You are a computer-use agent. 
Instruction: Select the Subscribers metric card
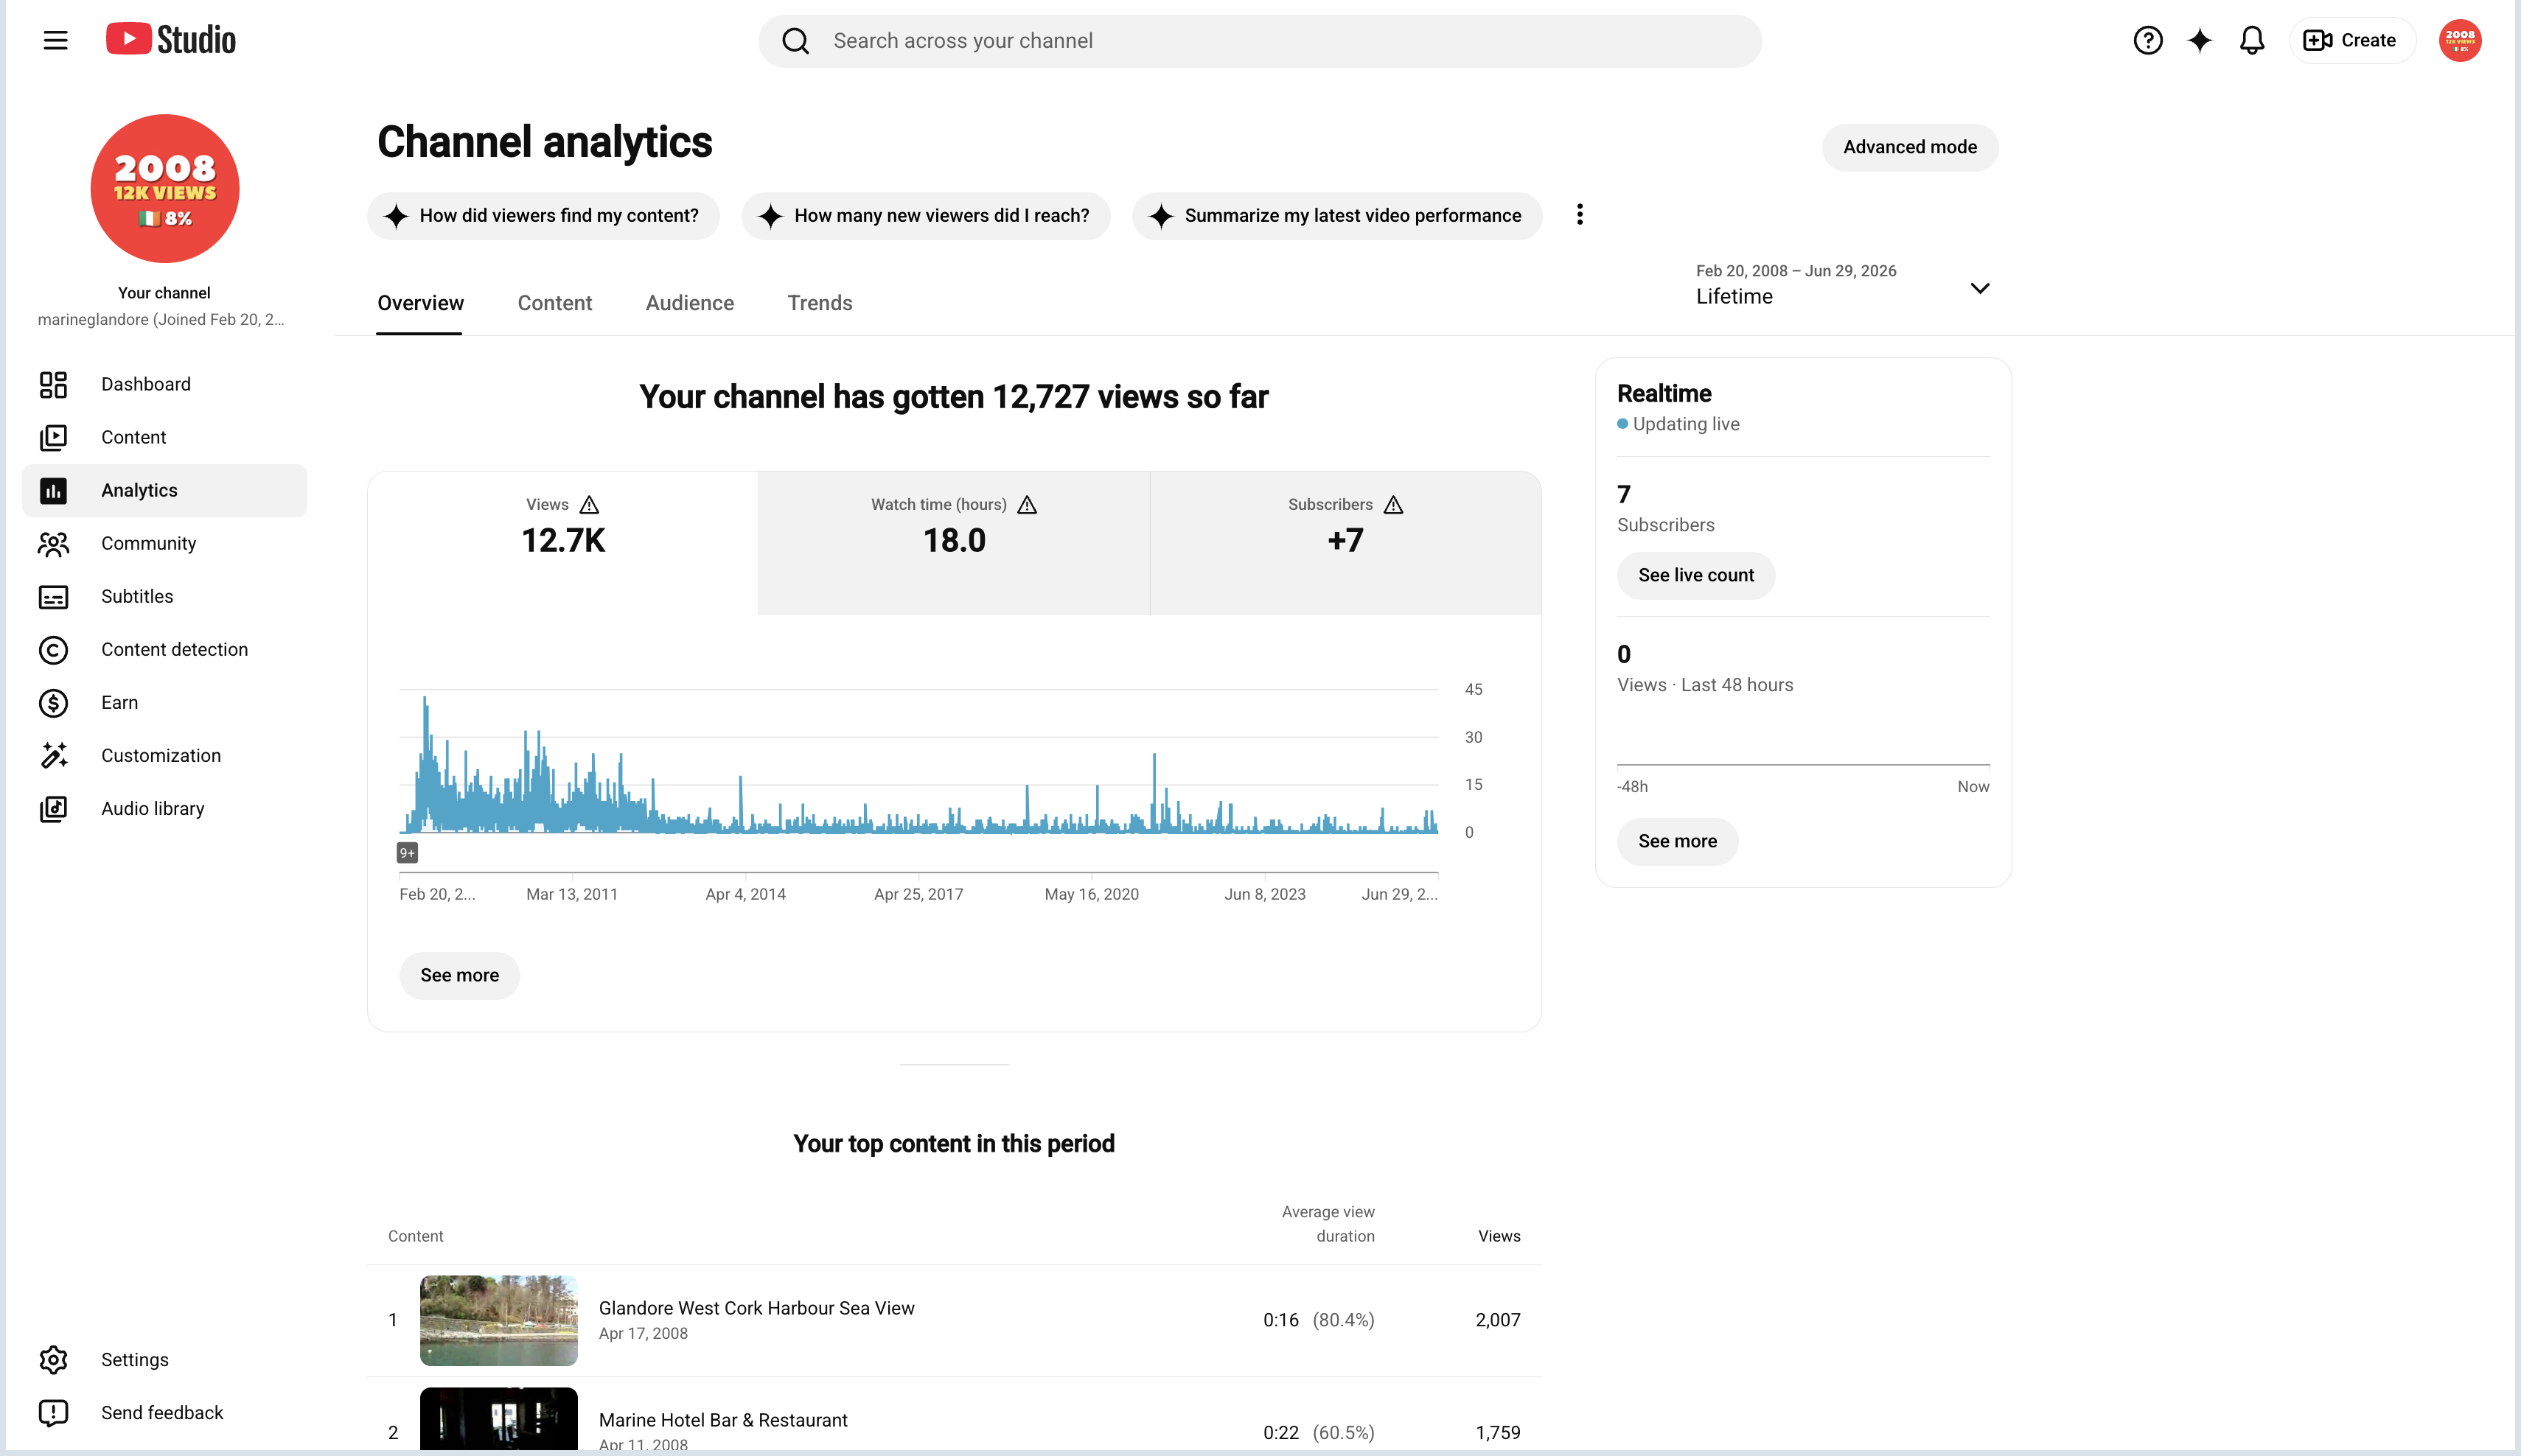click(1345, 542)
